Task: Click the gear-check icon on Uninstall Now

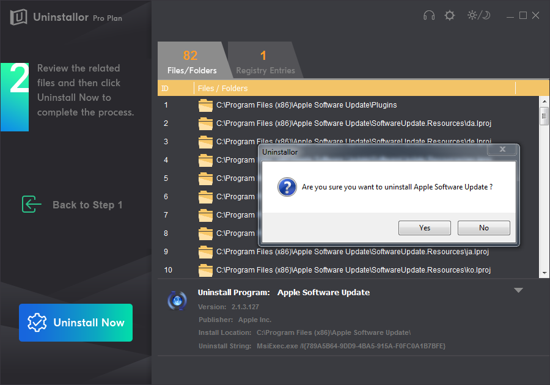Action: tap(37, 323)
